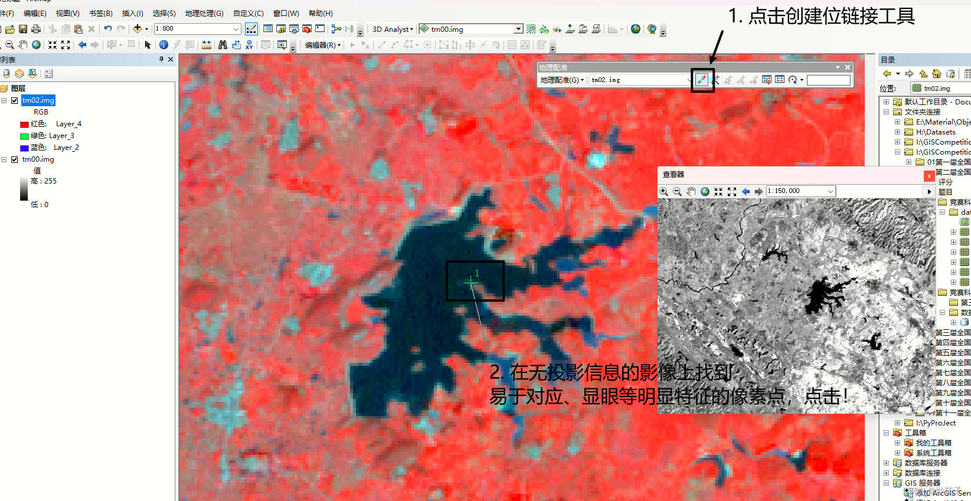The height and width of the screenshot is (501, 971).
Task: Click the Print icon in toolbar
Action: pos(36,29)
